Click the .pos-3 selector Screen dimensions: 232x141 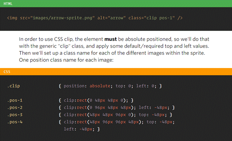pos(15,115)
